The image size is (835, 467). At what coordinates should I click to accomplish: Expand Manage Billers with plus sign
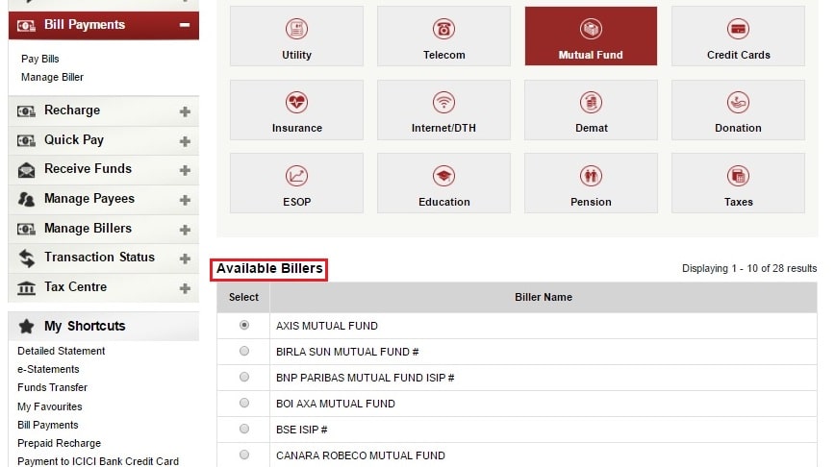pyautogui.click(x=185, y=230)
